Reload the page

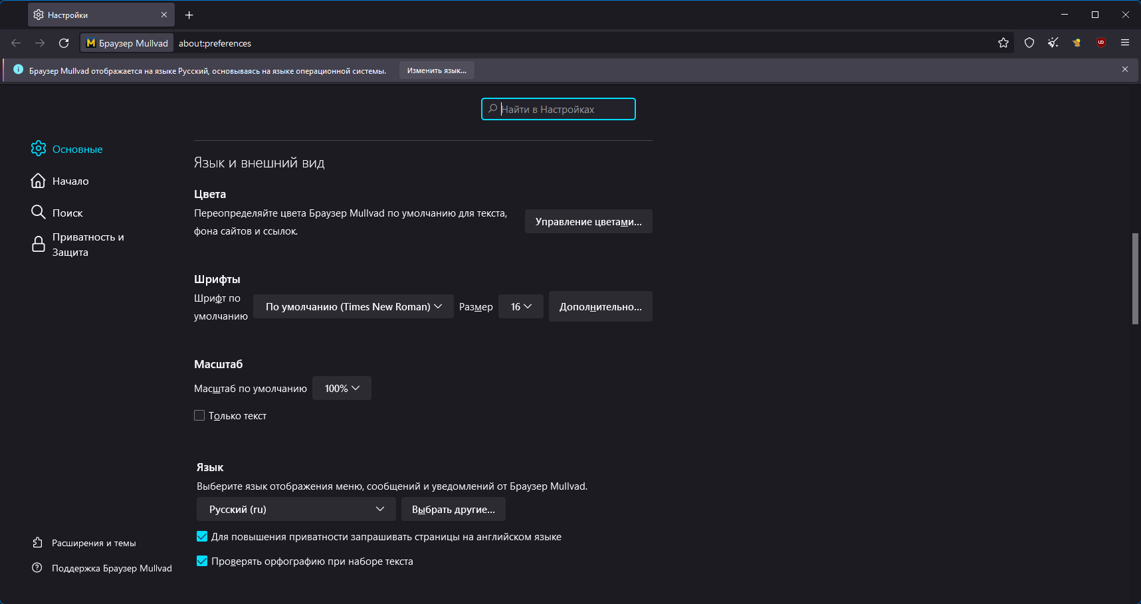pyautogui.click(x=64, y=43)
